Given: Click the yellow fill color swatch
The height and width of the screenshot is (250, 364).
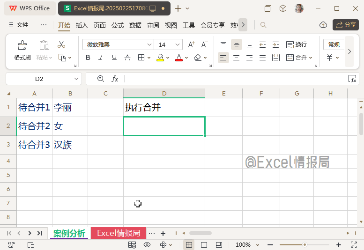Looking at the screenshot, I should 160,58.
